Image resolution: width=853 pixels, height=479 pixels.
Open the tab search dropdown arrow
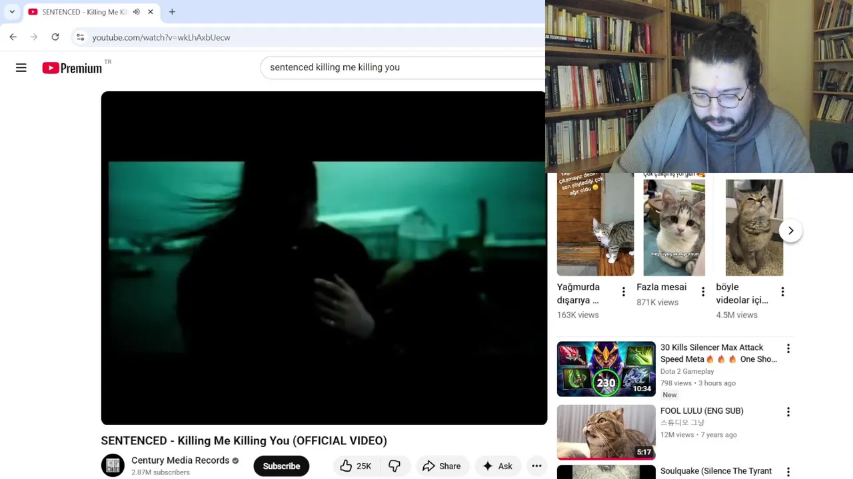(x=12, y=12)
